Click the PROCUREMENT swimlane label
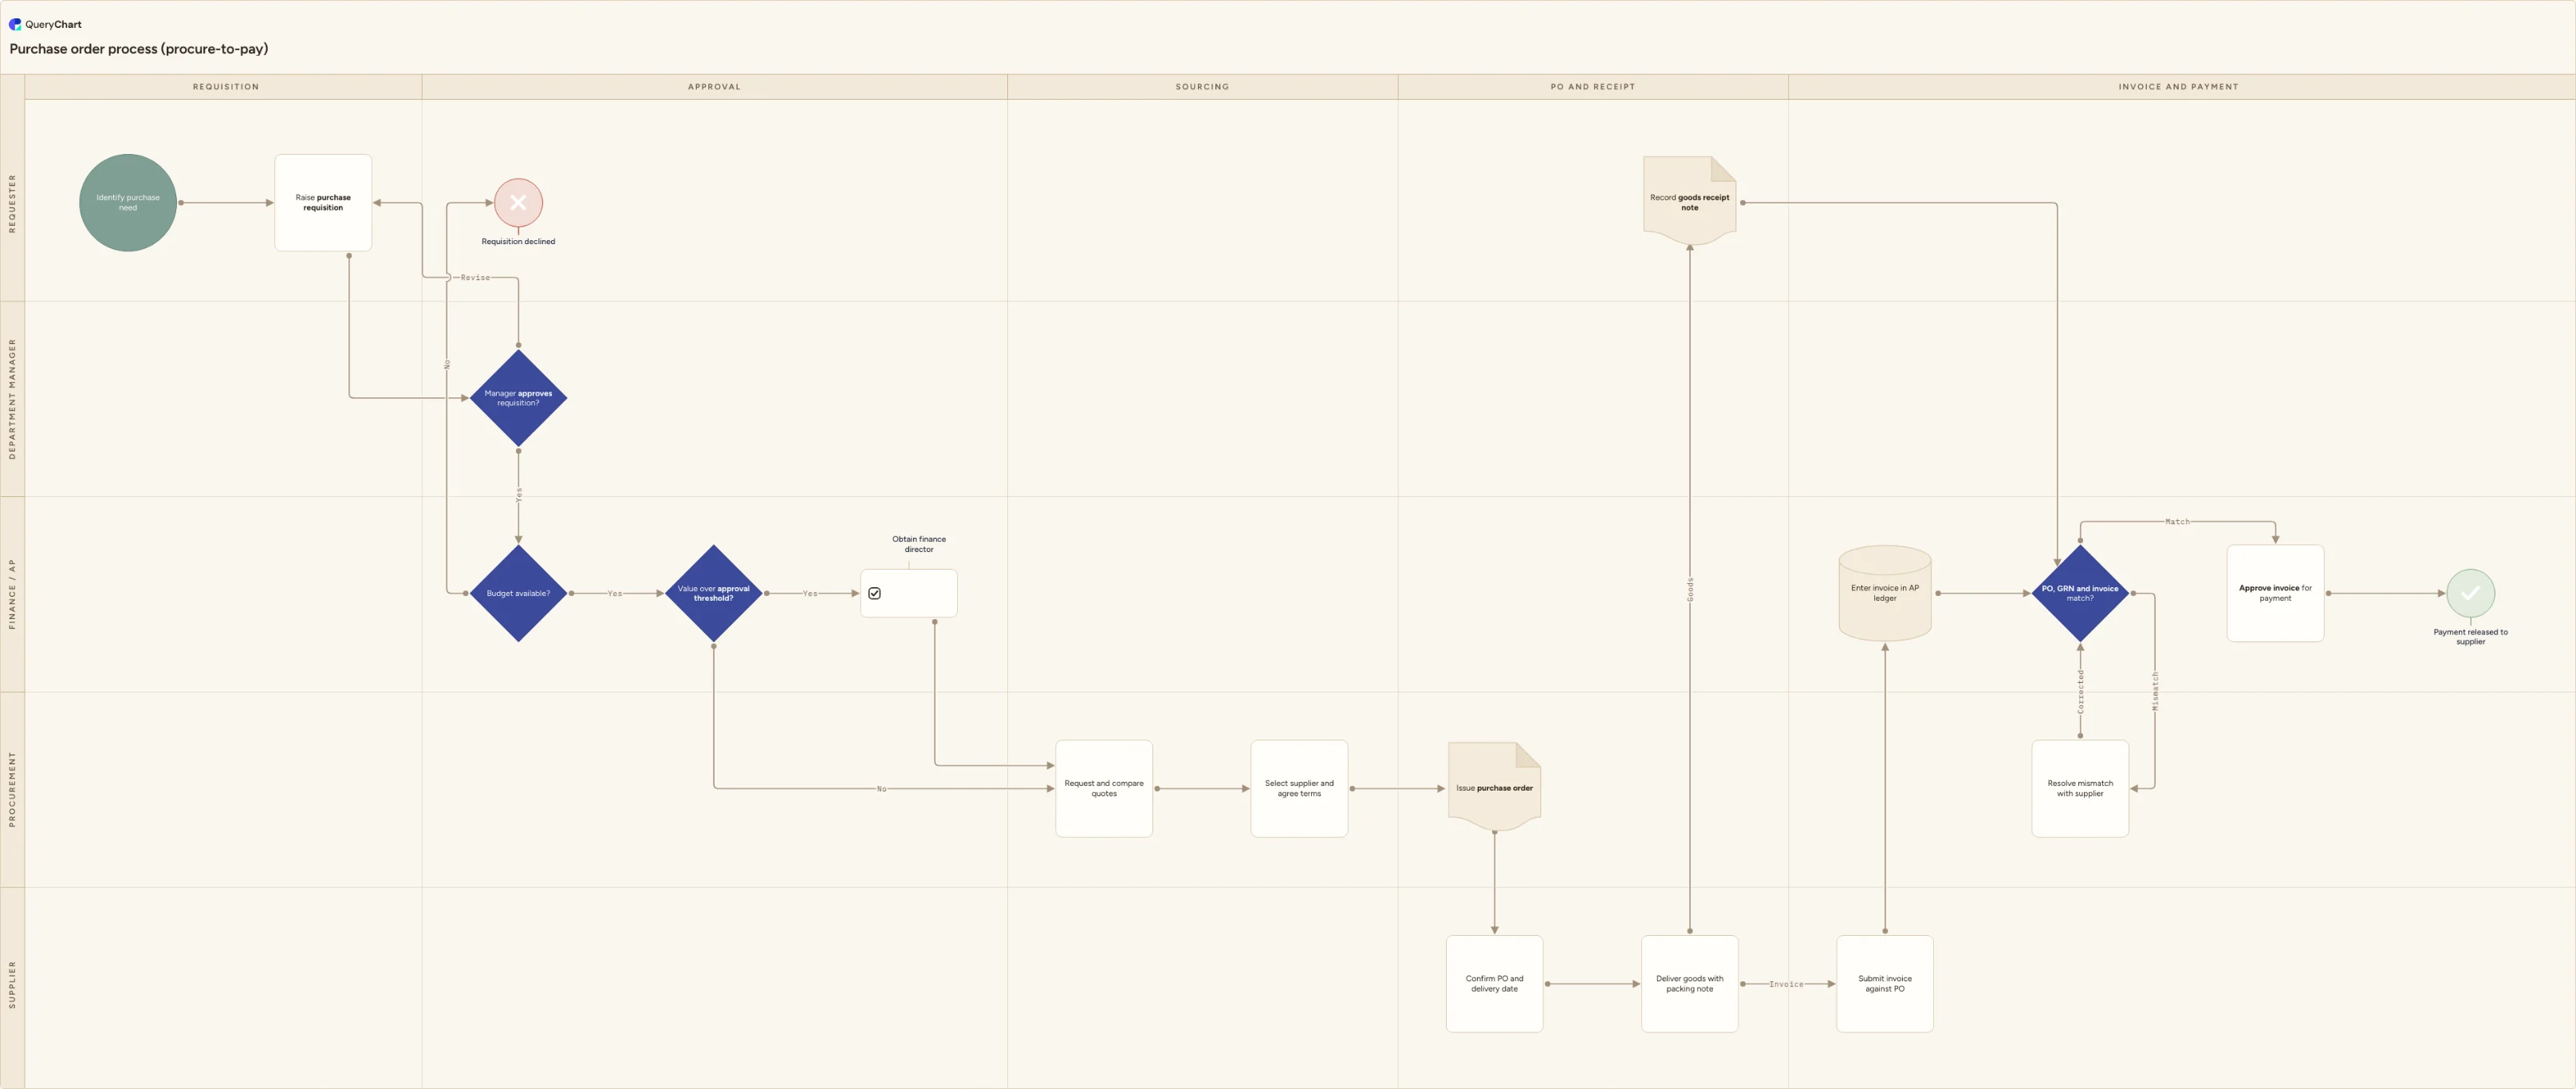This screenshot has width=2576, height=1089. pos(12,789)
